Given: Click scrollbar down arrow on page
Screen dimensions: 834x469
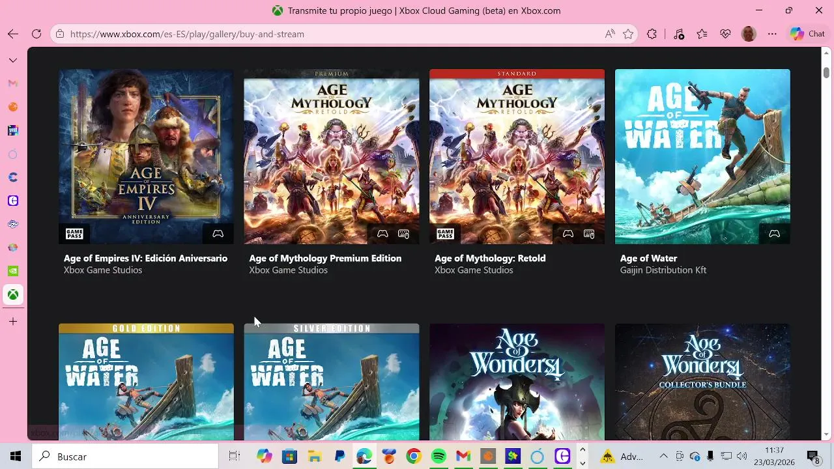Looking at the screenshot, I should (826, 434).
